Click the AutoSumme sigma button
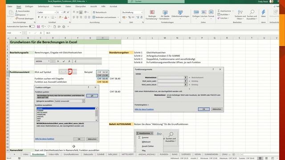Image resolution: width=285 pixels, height=160 pixels. click(x=224, y=11)
